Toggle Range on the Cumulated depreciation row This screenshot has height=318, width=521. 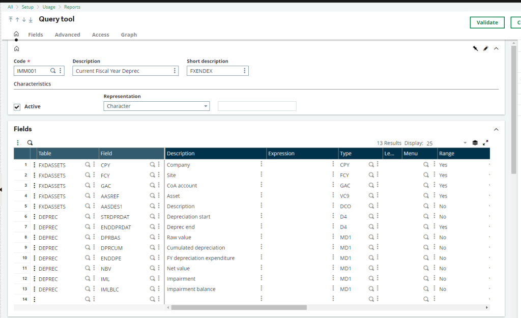pos(442,248)
